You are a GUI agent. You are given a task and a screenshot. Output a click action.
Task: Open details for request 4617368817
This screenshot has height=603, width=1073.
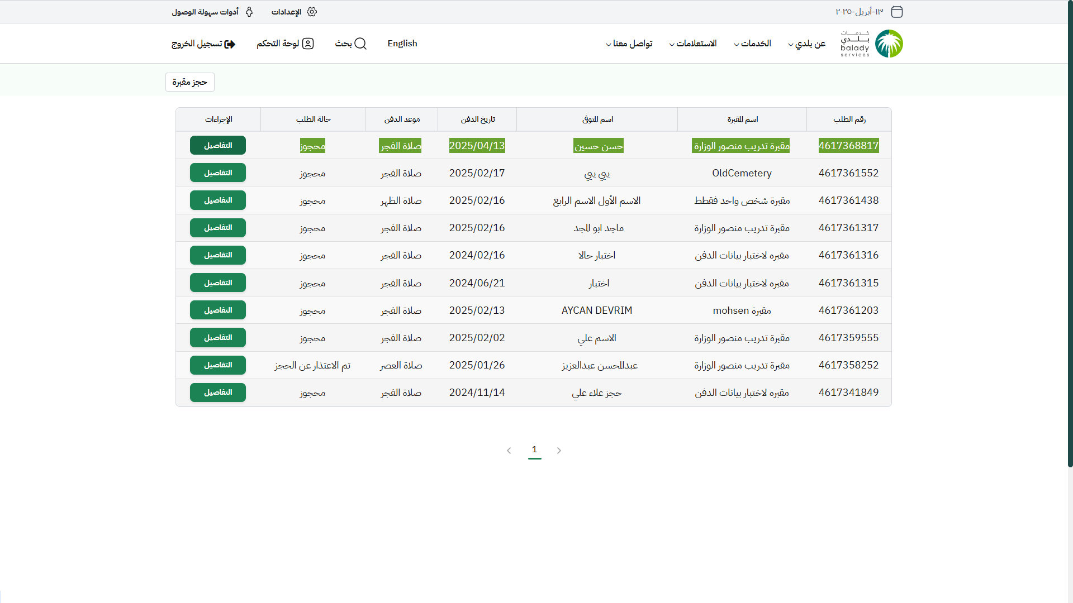pos(218,145)
